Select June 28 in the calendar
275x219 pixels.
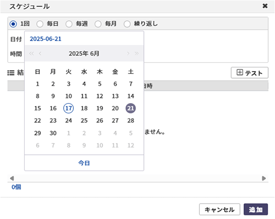[x=131, y=120]
